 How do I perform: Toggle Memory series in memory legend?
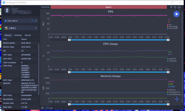[x=171, y=90]
